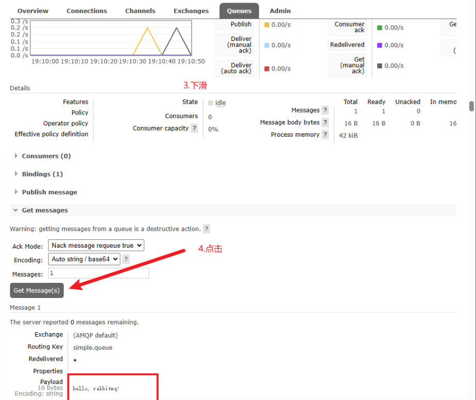Click red Deliver auto ack swatch
Image resolution: width=476 pixels, height=400 pixels.
pyautogui.click(x=267, y=68)
